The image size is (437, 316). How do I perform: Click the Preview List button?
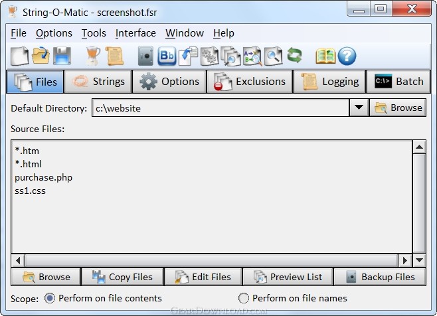[288, 277]
